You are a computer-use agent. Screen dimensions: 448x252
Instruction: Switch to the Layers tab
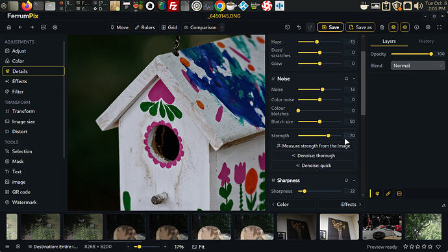click(389, 41)
